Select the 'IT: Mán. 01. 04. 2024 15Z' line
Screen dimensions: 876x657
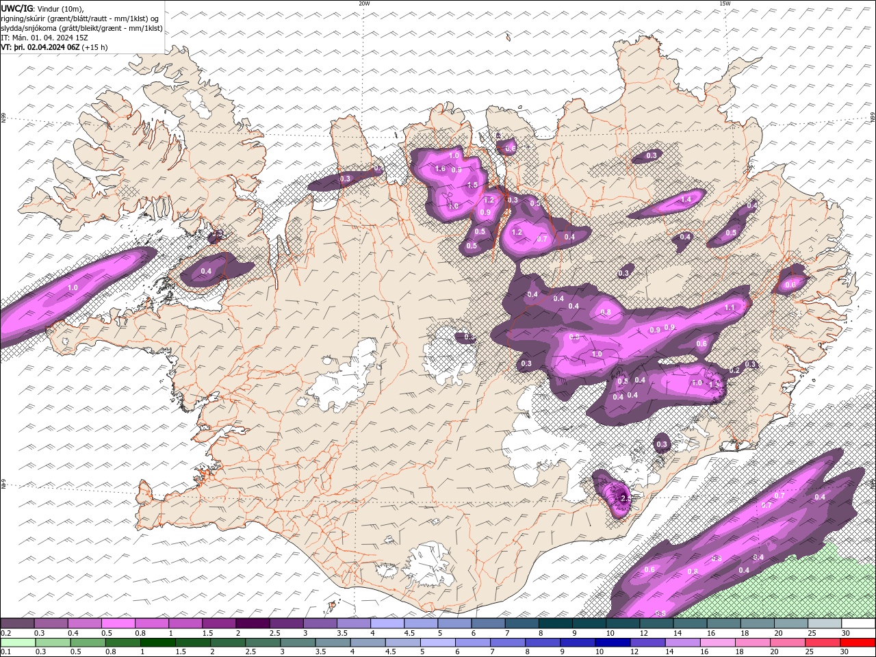click(x=44, y=38)
